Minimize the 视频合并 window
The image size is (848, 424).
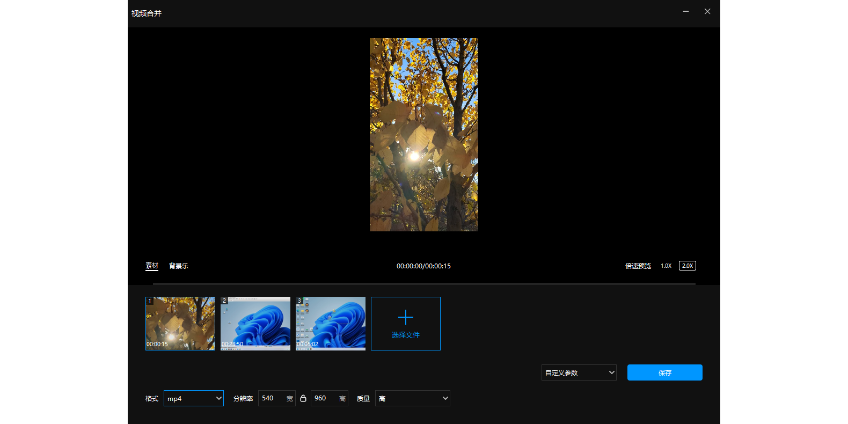point(685,11)
